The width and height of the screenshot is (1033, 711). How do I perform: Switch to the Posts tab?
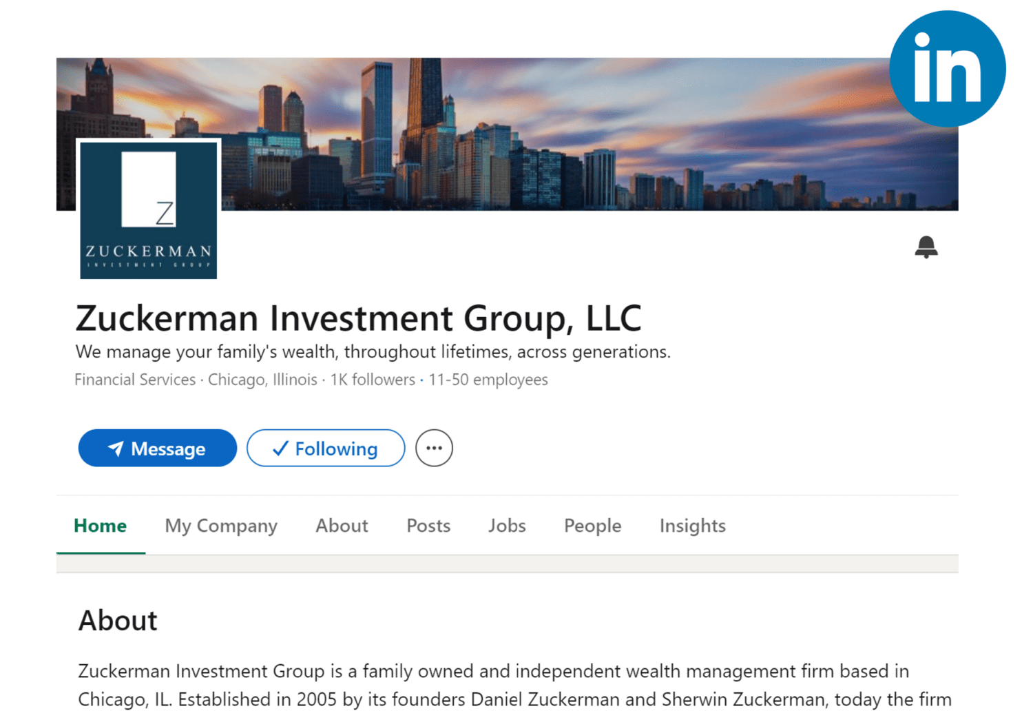(x=428, y=526)
